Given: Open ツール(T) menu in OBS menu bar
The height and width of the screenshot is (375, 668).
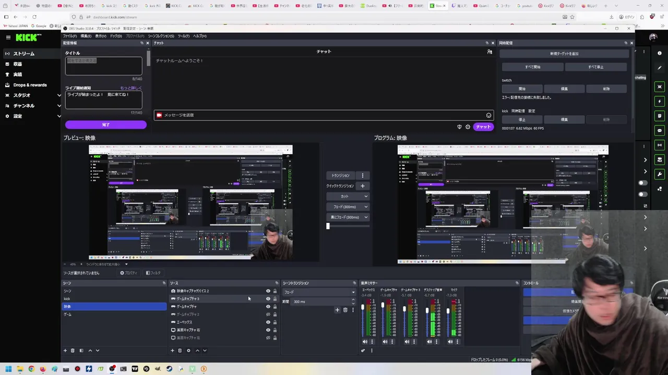Looking at the screenshot, I should coord(184,36).
